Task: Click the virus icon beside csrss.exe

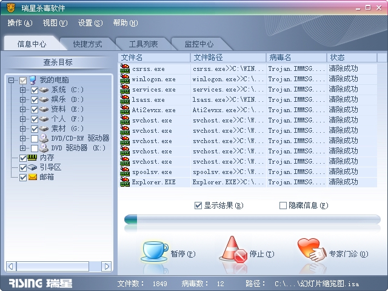Action: pos(125,69)
